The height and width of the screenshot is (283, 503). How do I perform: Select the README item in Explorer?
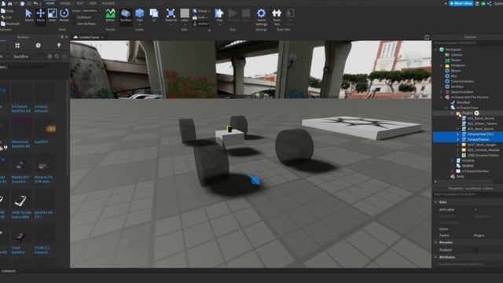point(468,166)
